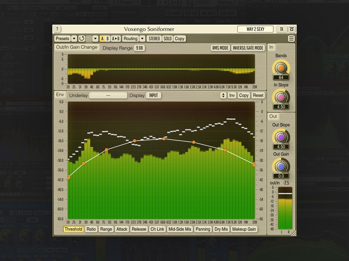Click the resize grip at window corner
This screenshot has height=261, width=349.
pos(294,233)
